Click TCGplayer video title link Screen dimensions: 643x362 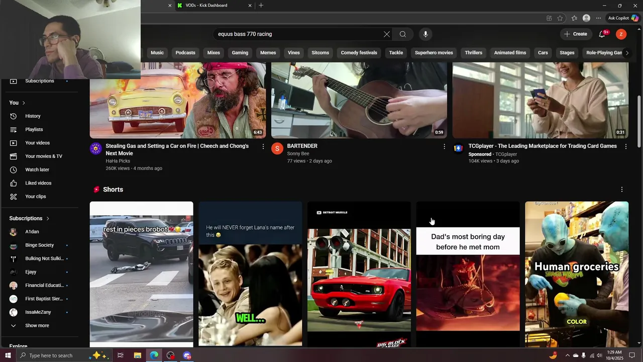[x=543, y=146]
